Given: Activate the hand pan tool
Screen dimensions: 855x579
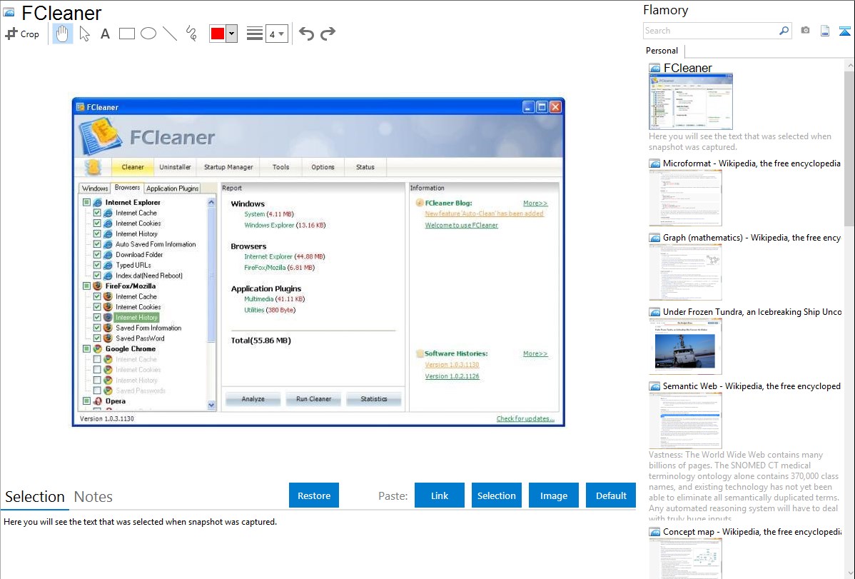Looking at the screenshot, I should tap(63, 34).
